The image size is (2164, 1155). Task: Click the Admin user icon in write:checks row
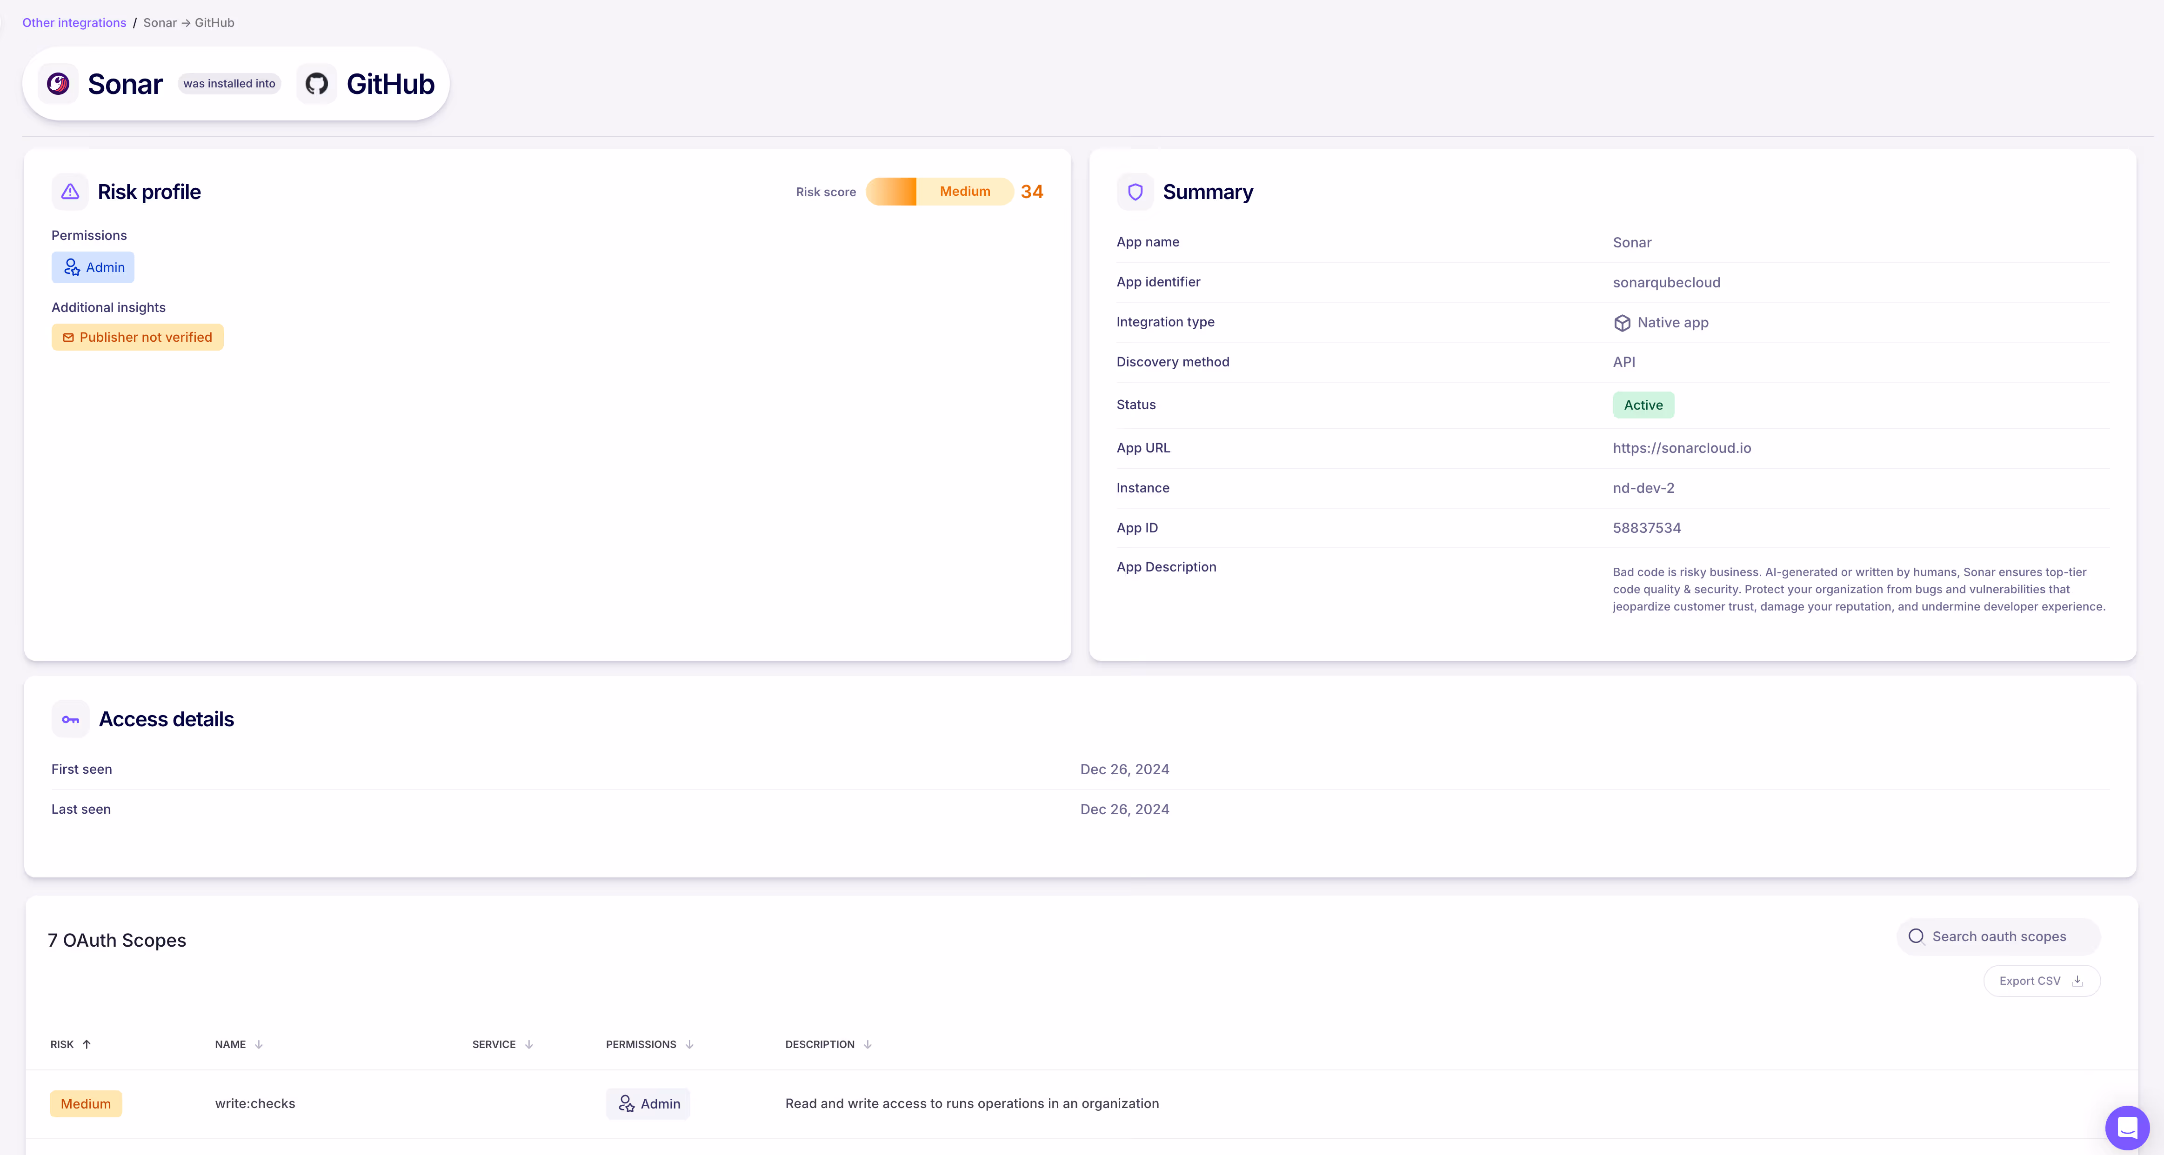(627, 1104)
